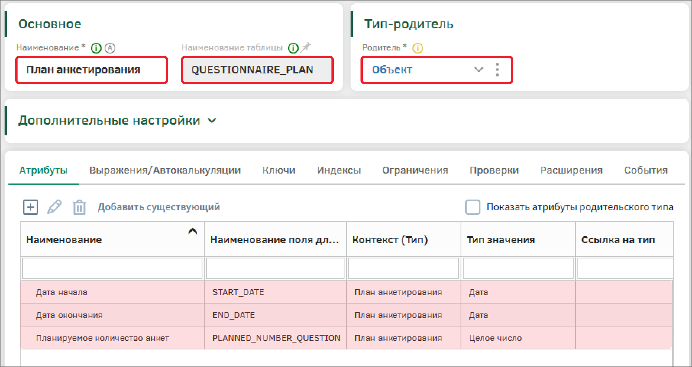This screenshot has width=692, height=367.
Task: Switch to the Ключи tab
Action: coord(278,170)
